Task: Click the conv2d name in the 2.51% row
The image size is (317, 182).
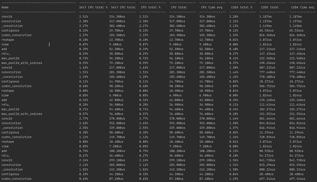Action: pyautogui.click(x=7, y=17)
